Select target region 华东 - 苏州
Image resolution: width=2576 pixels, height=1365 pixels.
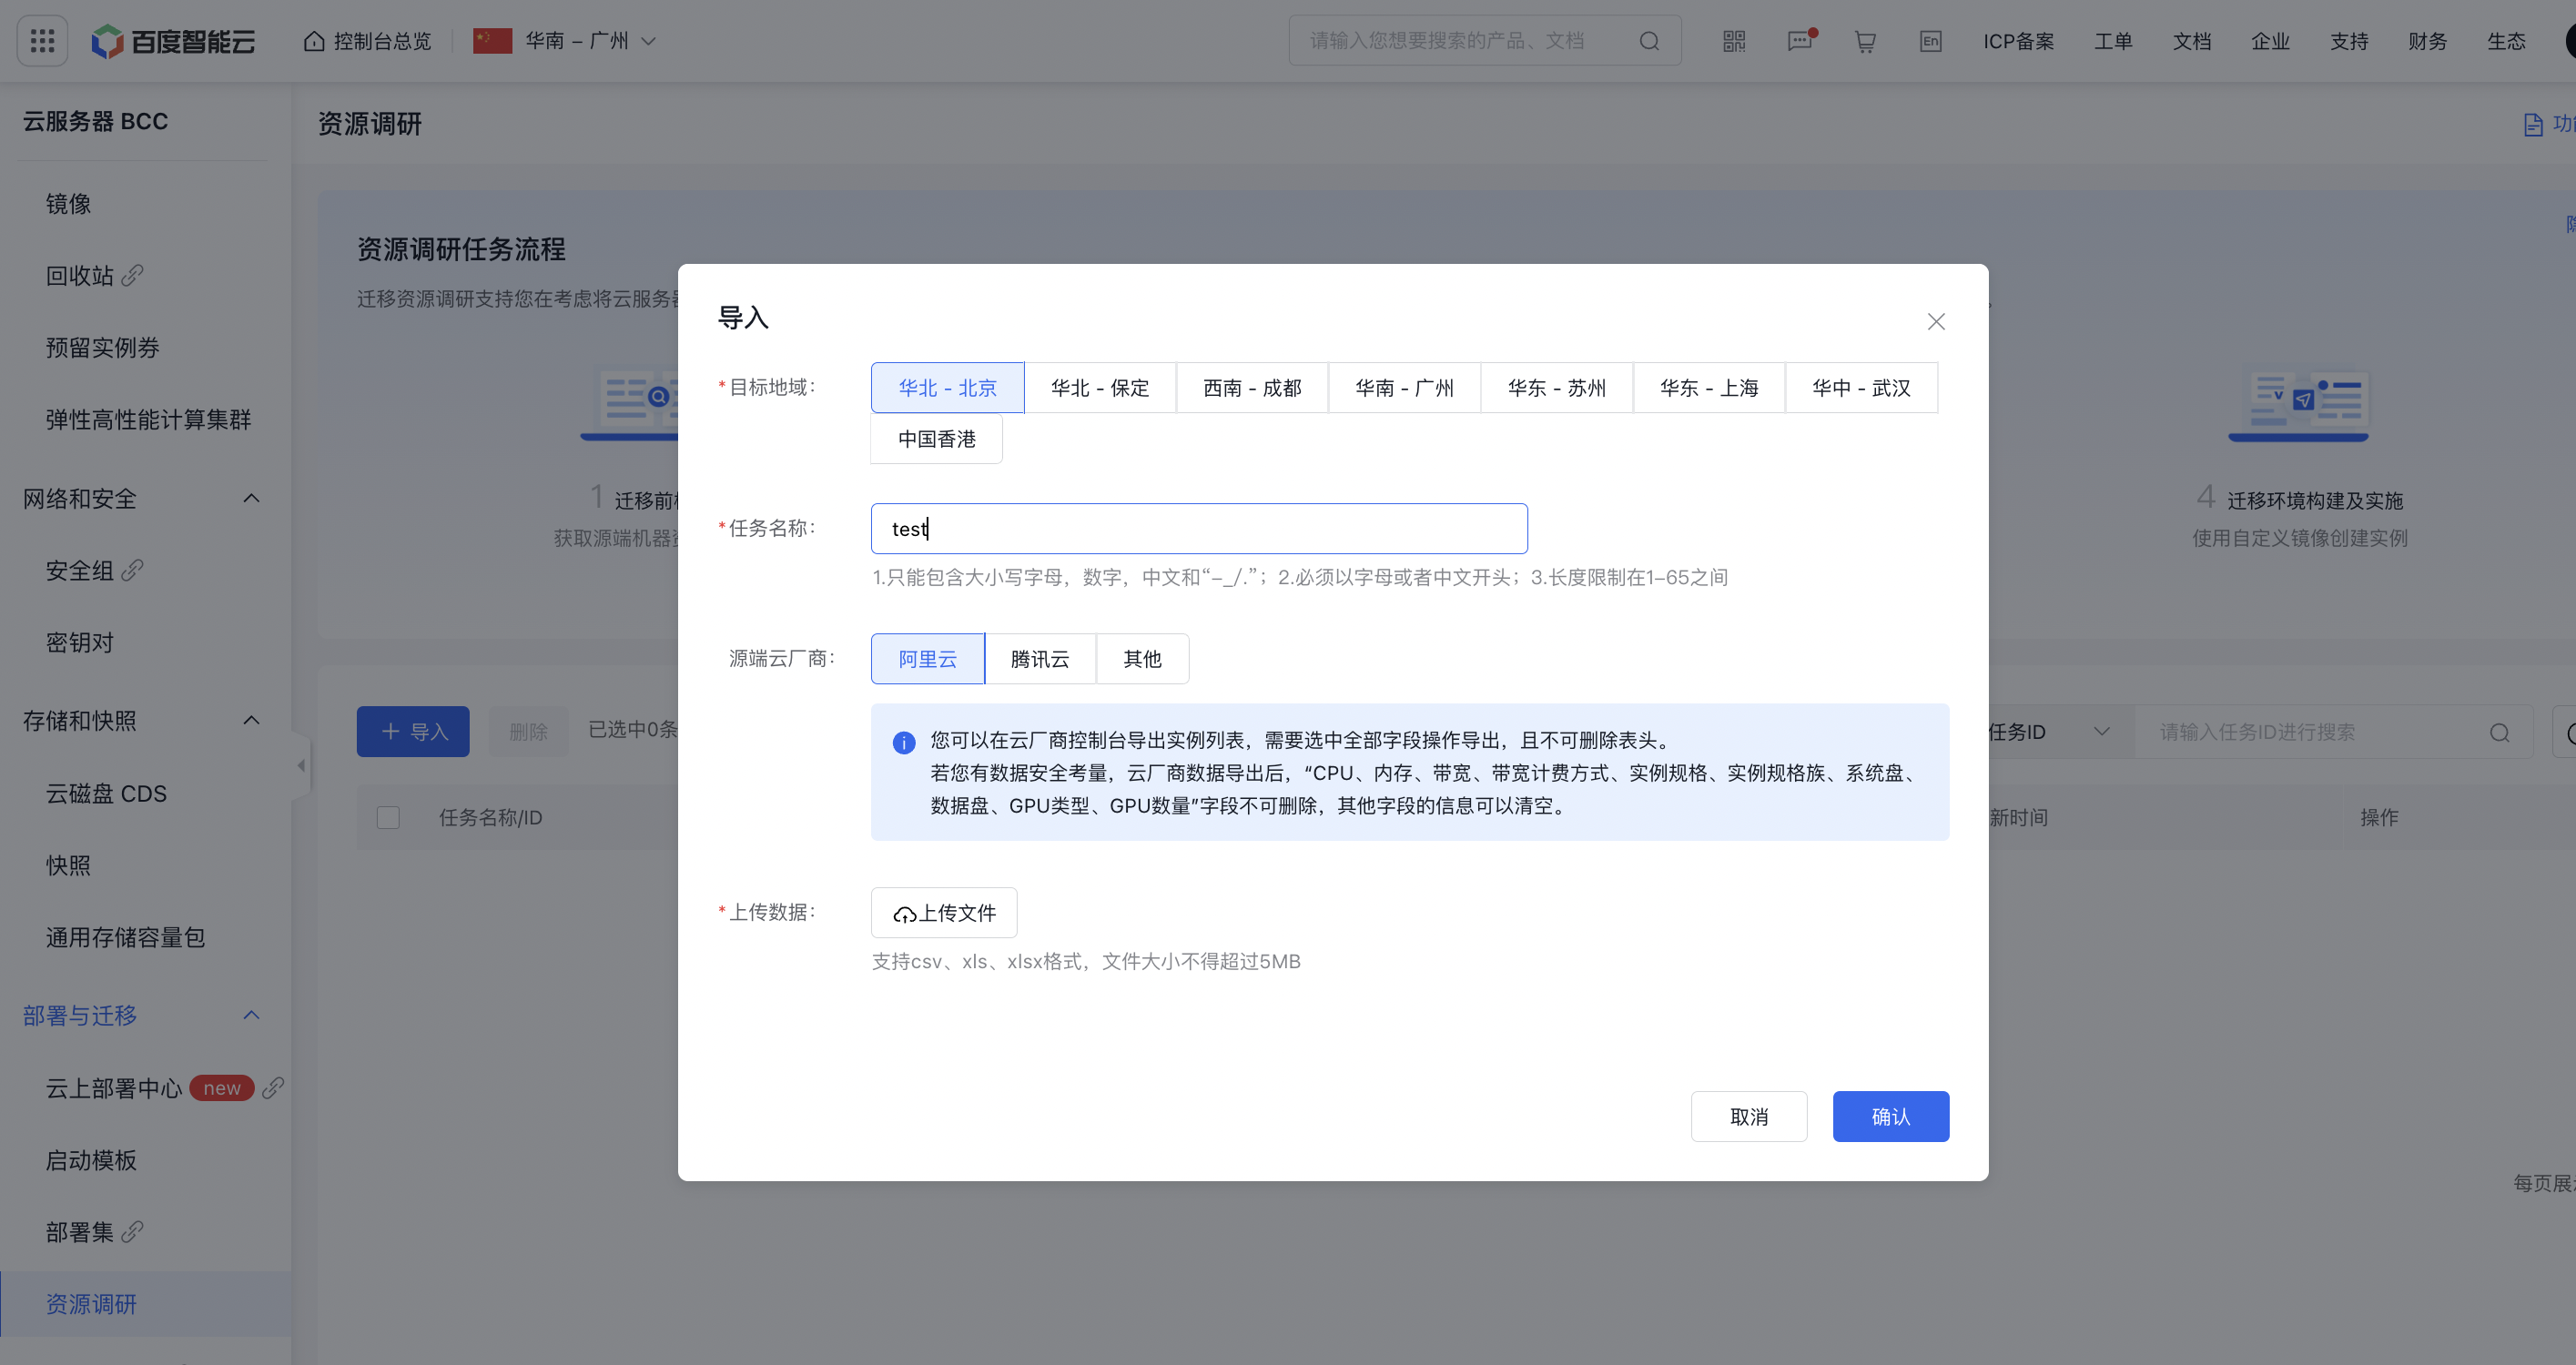pyautogui.click(x=1557, y=388)
